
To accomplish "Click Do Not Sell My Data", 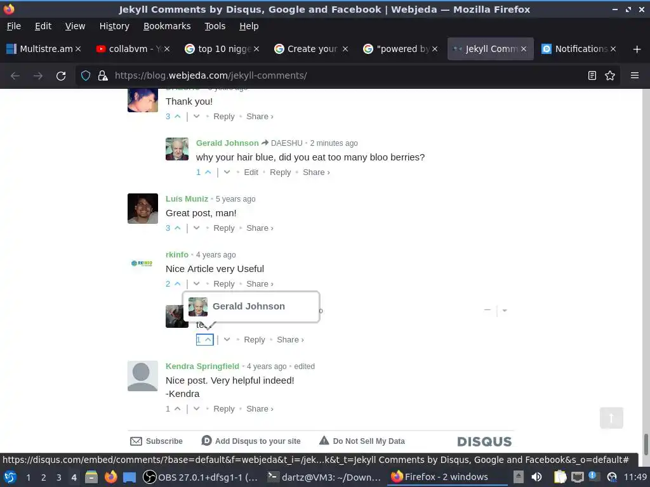I will point(362,441).
